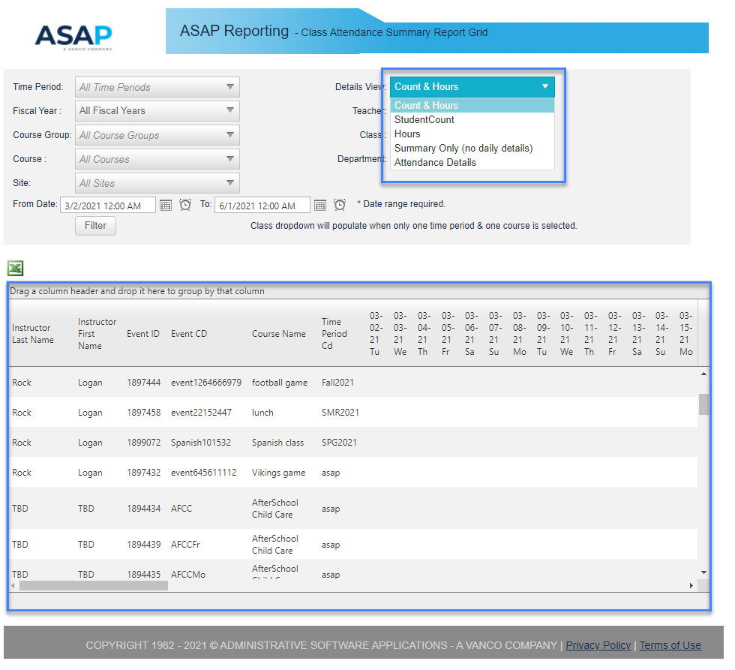This screenshot has height=670, width=735.
Task: Sort by Event CD column header
Action: tap(189, 334)
